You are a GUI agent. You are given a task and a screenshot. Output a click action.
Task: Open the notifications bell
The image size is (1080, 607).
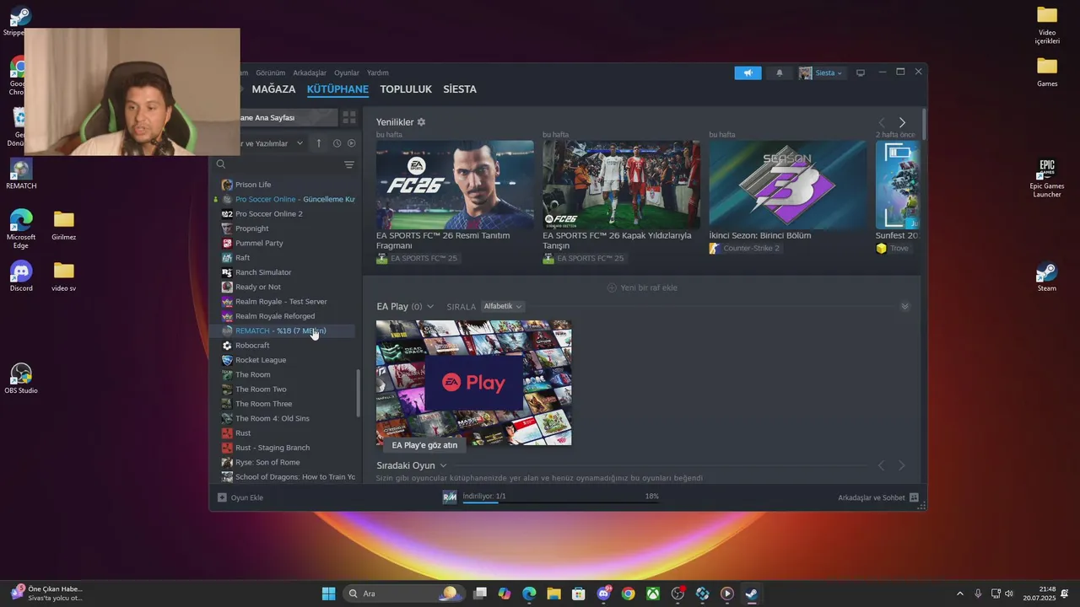[779, 73]
